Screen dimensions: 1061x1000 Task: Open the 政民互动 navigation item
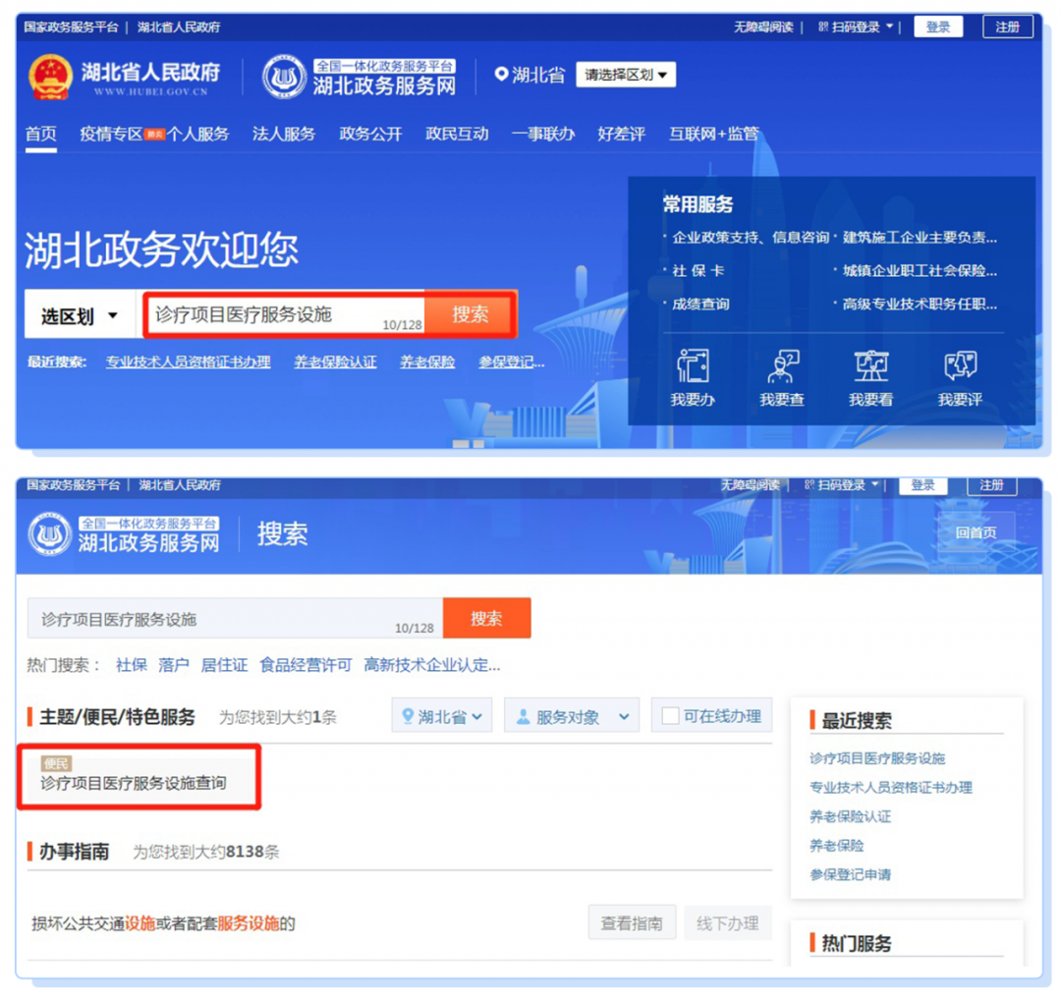pyautogui.click(x=457, y=134)
